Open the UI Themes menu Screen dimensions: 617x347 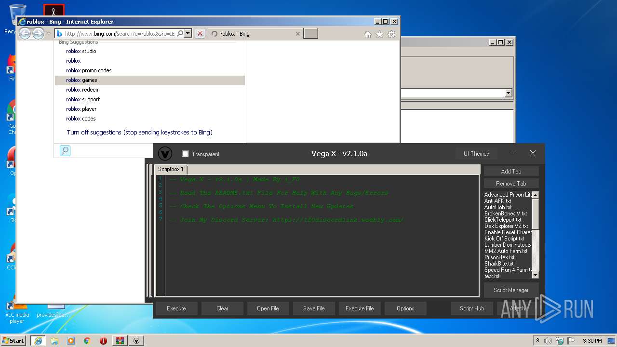point(476,154)
